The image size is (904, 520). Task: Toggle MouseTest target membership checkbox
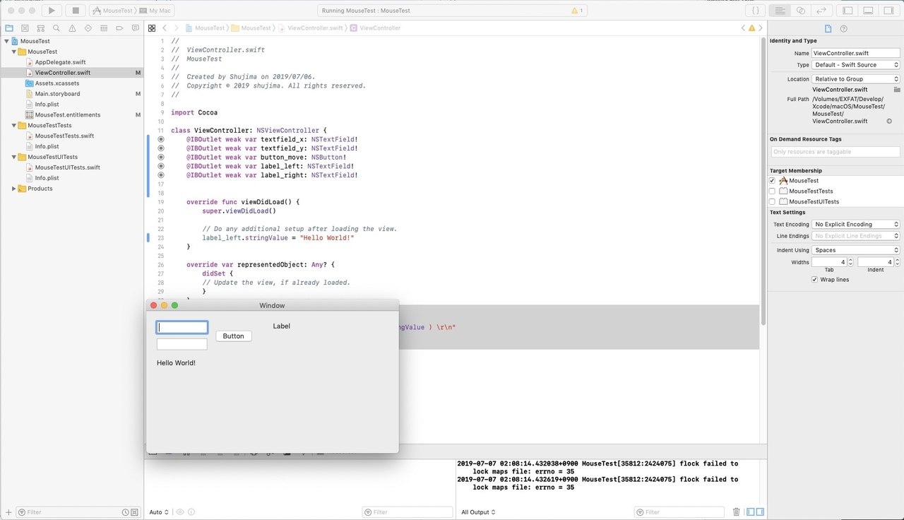[772, 181]
